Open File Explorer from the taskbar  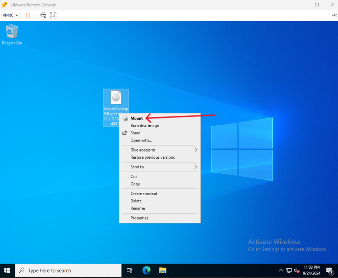point(163,270)
